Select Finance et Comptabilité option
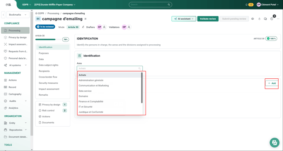The width and height of the screenshot is (283, 151). pos(109,101)
